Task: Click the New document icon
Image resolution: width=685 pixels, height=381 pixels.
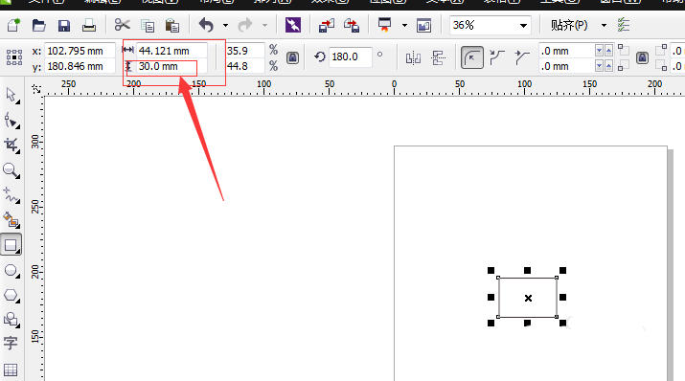Action: click(x=13, y=25)
